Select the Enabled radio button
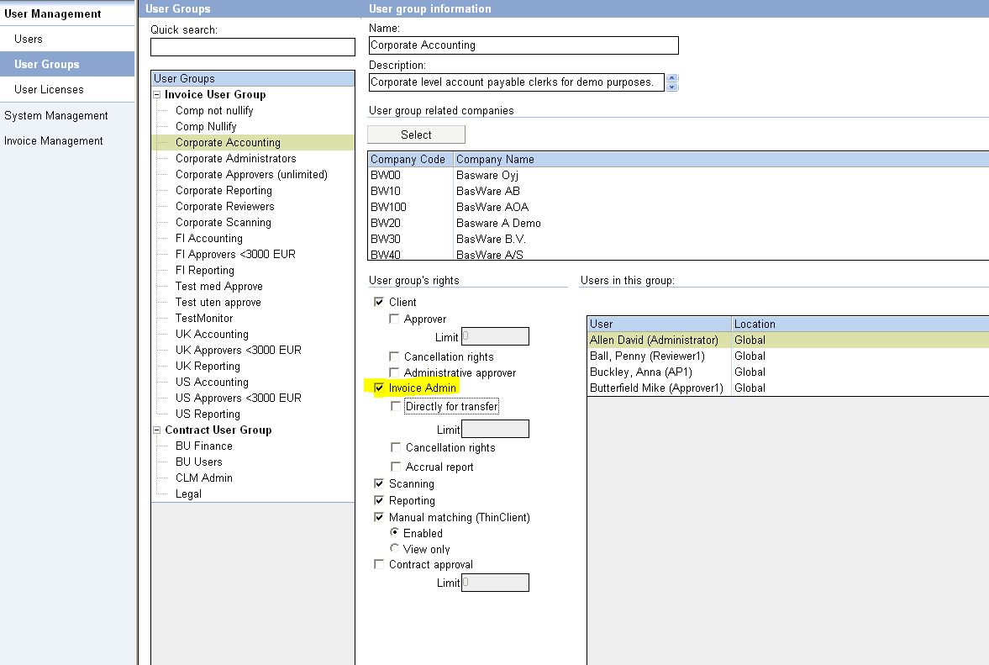 coord(394,532)
